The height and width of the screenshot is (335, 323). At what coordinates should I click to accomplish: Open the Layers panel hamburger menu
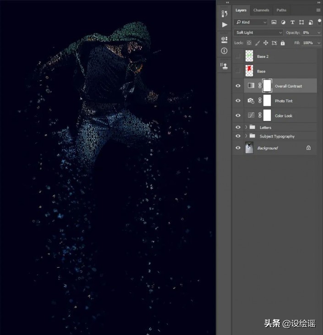click(x=318, y=10)
